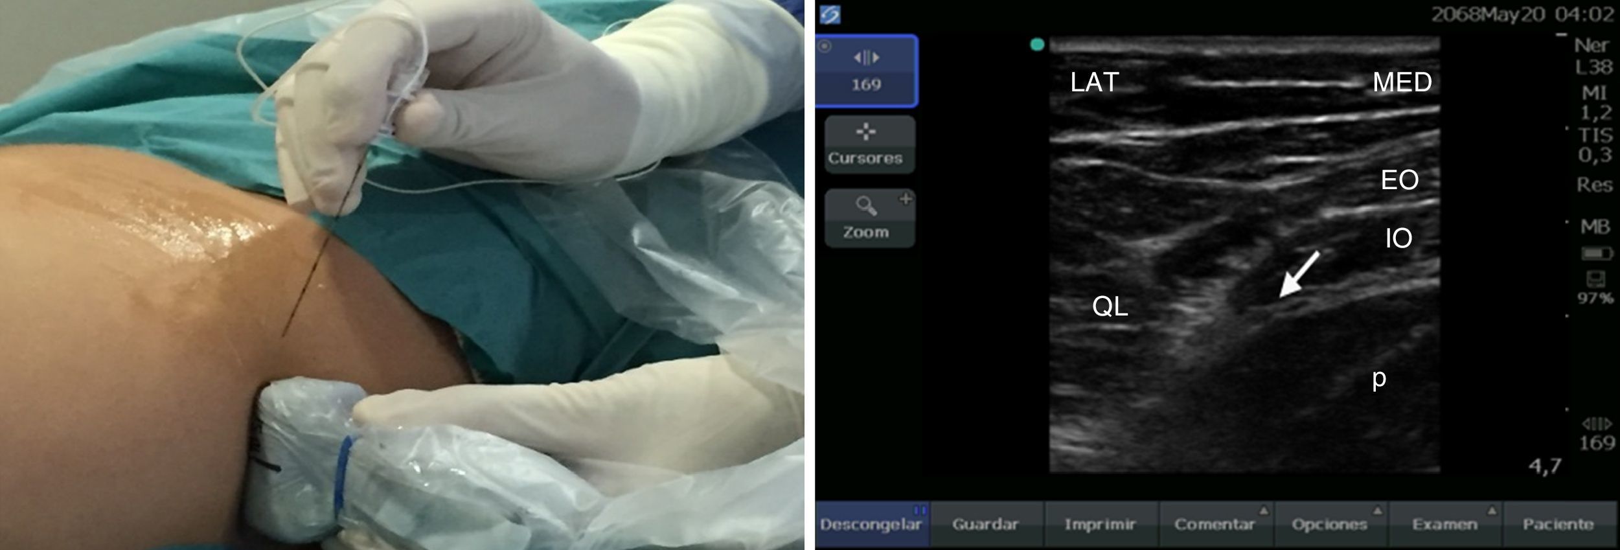Toggle the radio dot on cine frame panel

click(825, 47)
